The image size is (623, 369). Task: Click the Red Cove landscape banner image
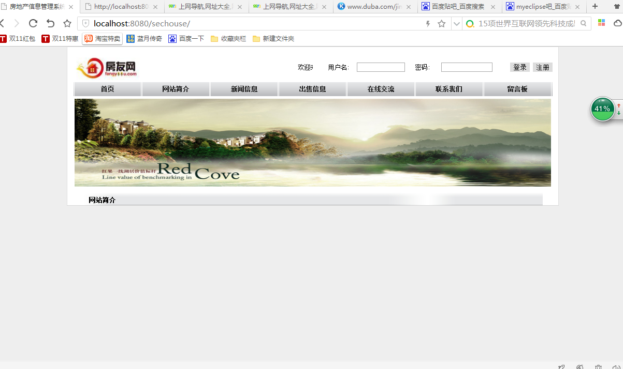313,143
